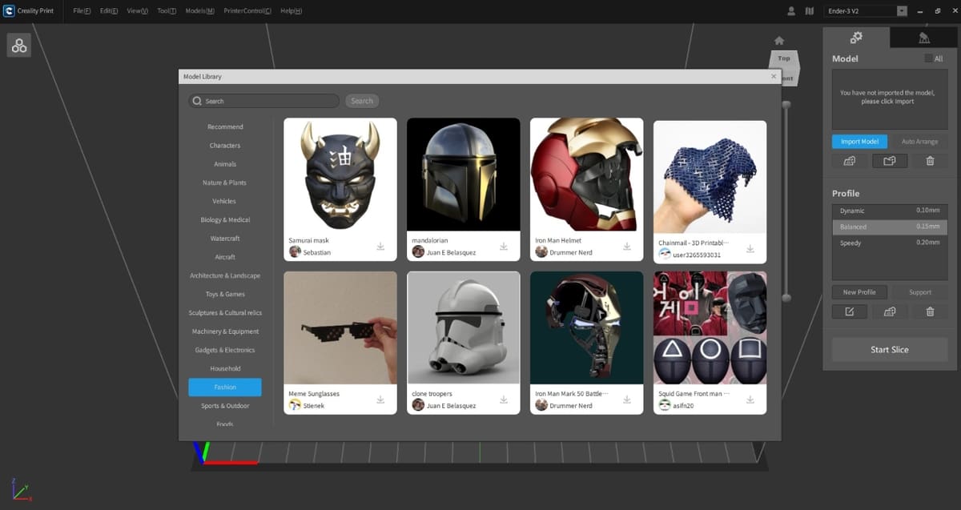Click the Search button
This screenshot has height=510, width=961.
click(x=362, y=101)
